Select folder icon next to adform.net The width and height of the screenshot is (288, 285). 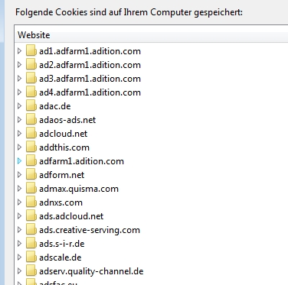coord(31,174)
